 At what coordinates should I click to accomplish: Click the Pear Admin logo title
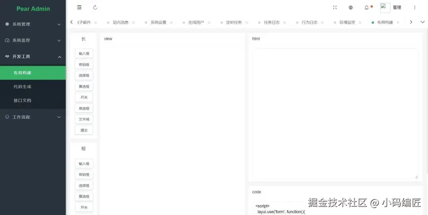[33, 9]
